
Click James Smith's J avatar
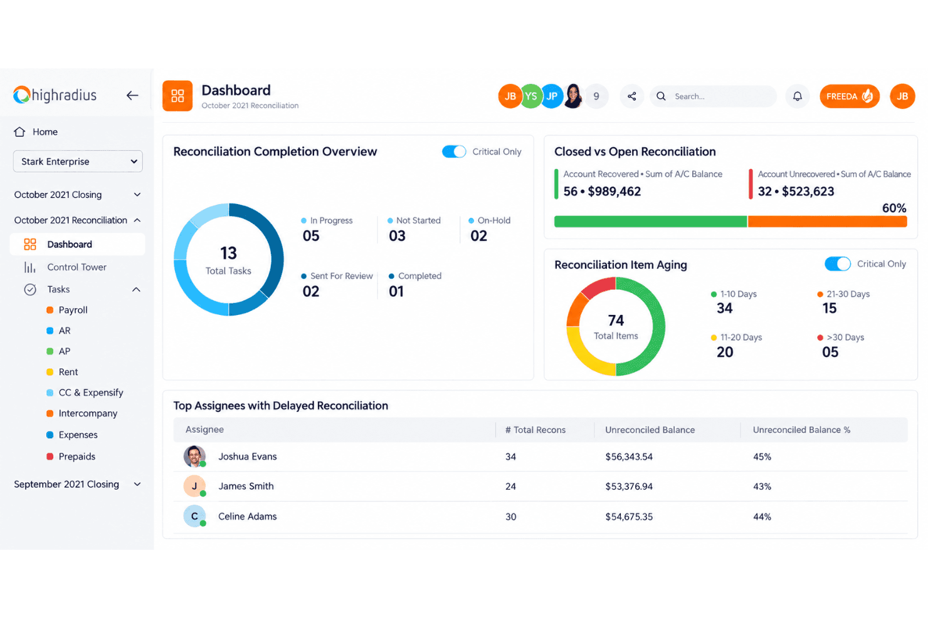(x=194, y=486)
